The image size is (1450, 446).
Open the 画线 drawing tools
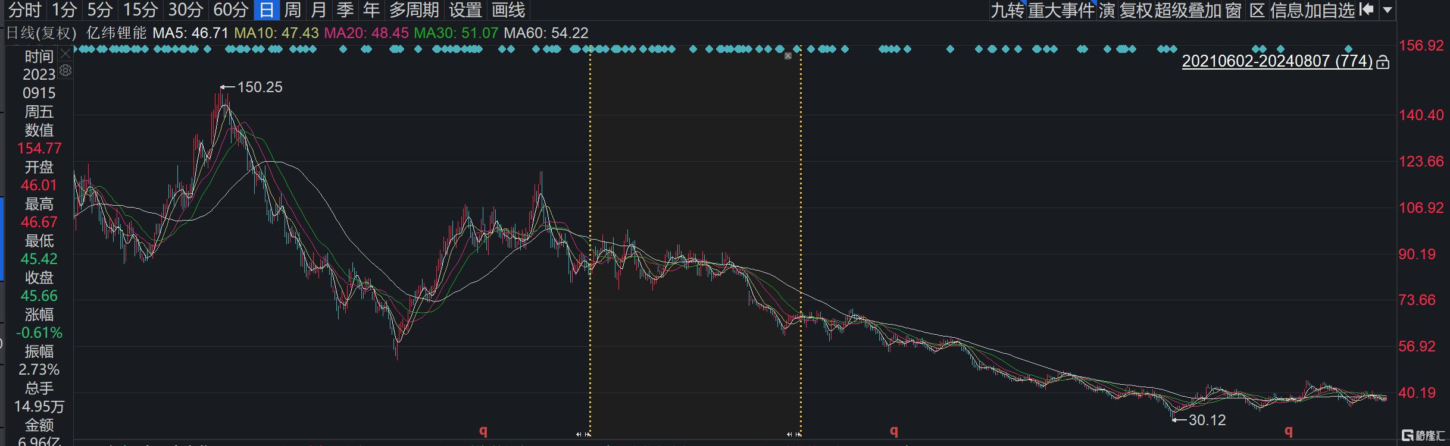click(508, 10)
